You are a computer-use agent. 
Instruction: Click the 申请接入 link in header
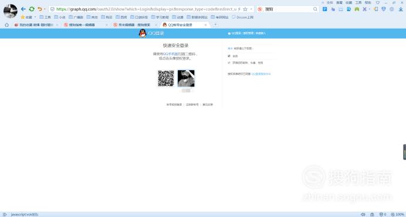point(260,33)
